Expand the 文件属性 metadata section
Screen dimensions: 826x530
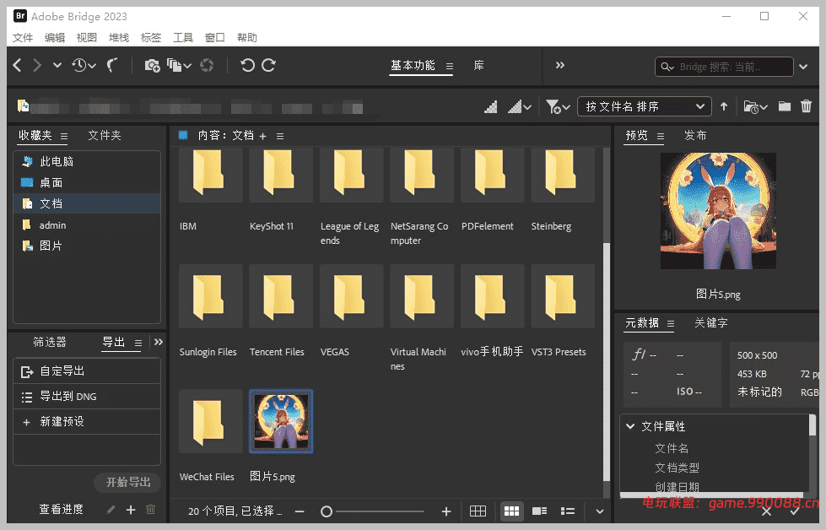630,426
